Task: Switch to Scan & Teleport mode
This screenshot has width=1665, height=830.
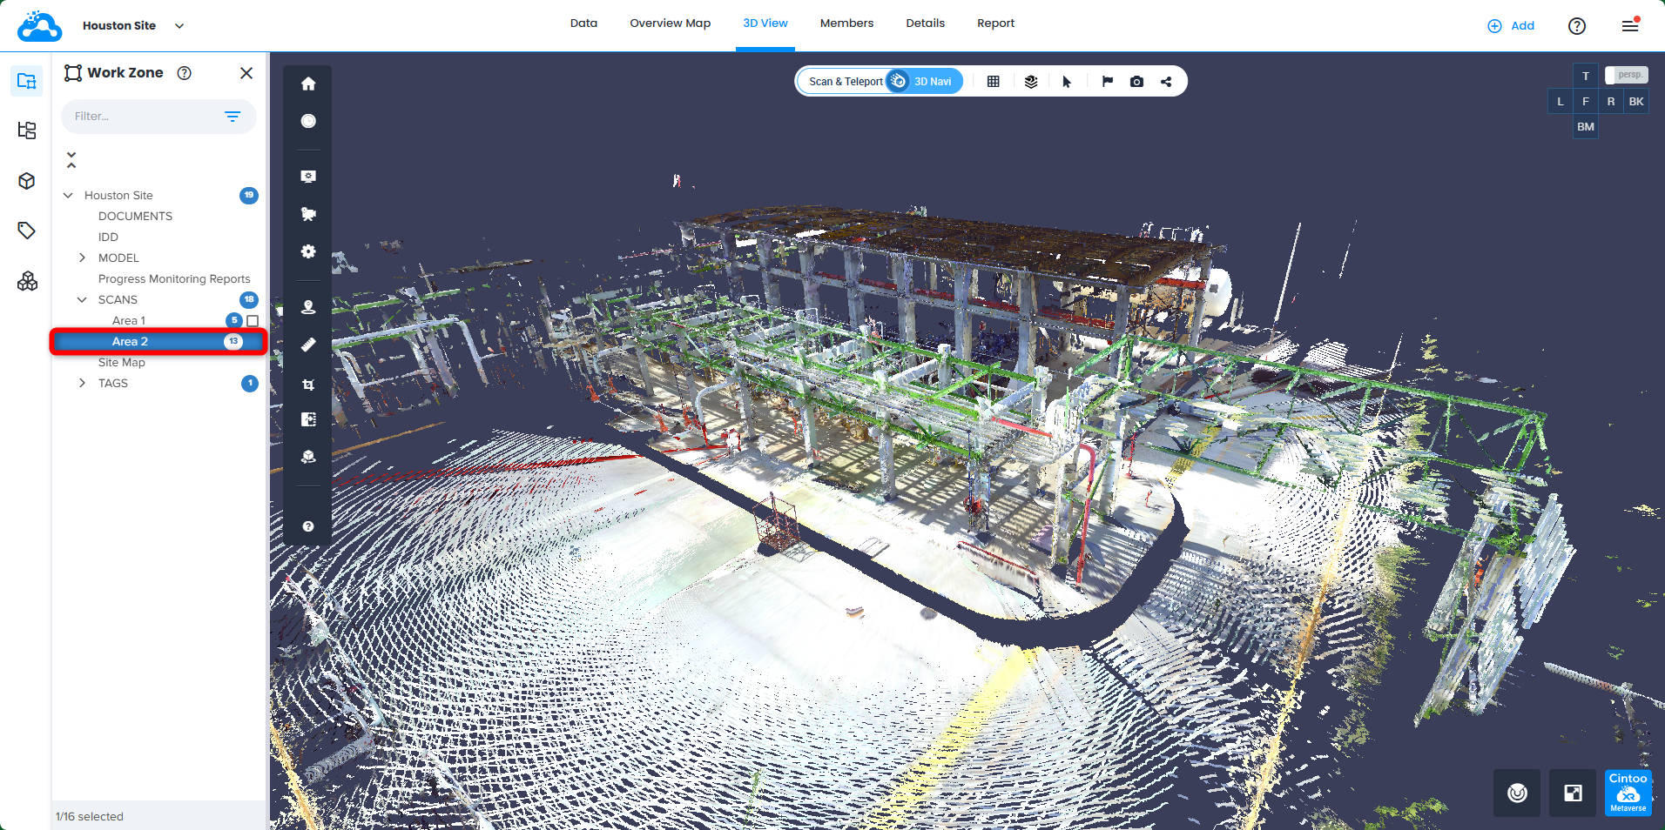Action: (845, 82)
